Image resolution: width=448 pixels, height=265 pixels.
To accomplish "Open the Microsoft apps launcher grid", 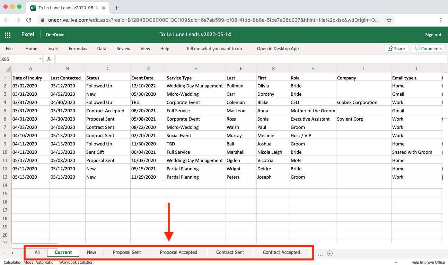I will (x=8, y=35).
